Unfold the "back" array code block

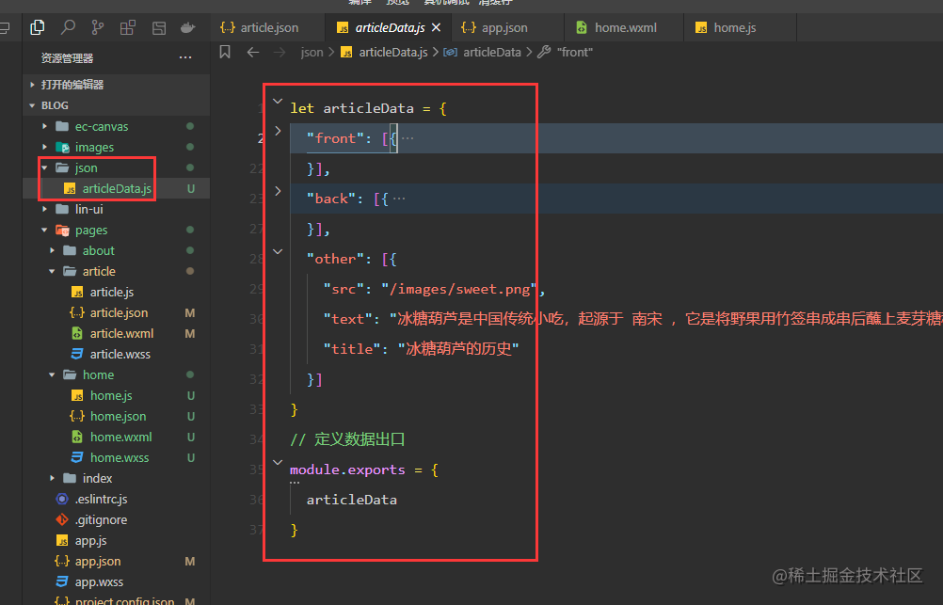click(x=278, y=191)
